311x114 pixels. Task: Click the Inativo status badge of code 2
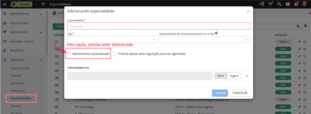point(283,42)
